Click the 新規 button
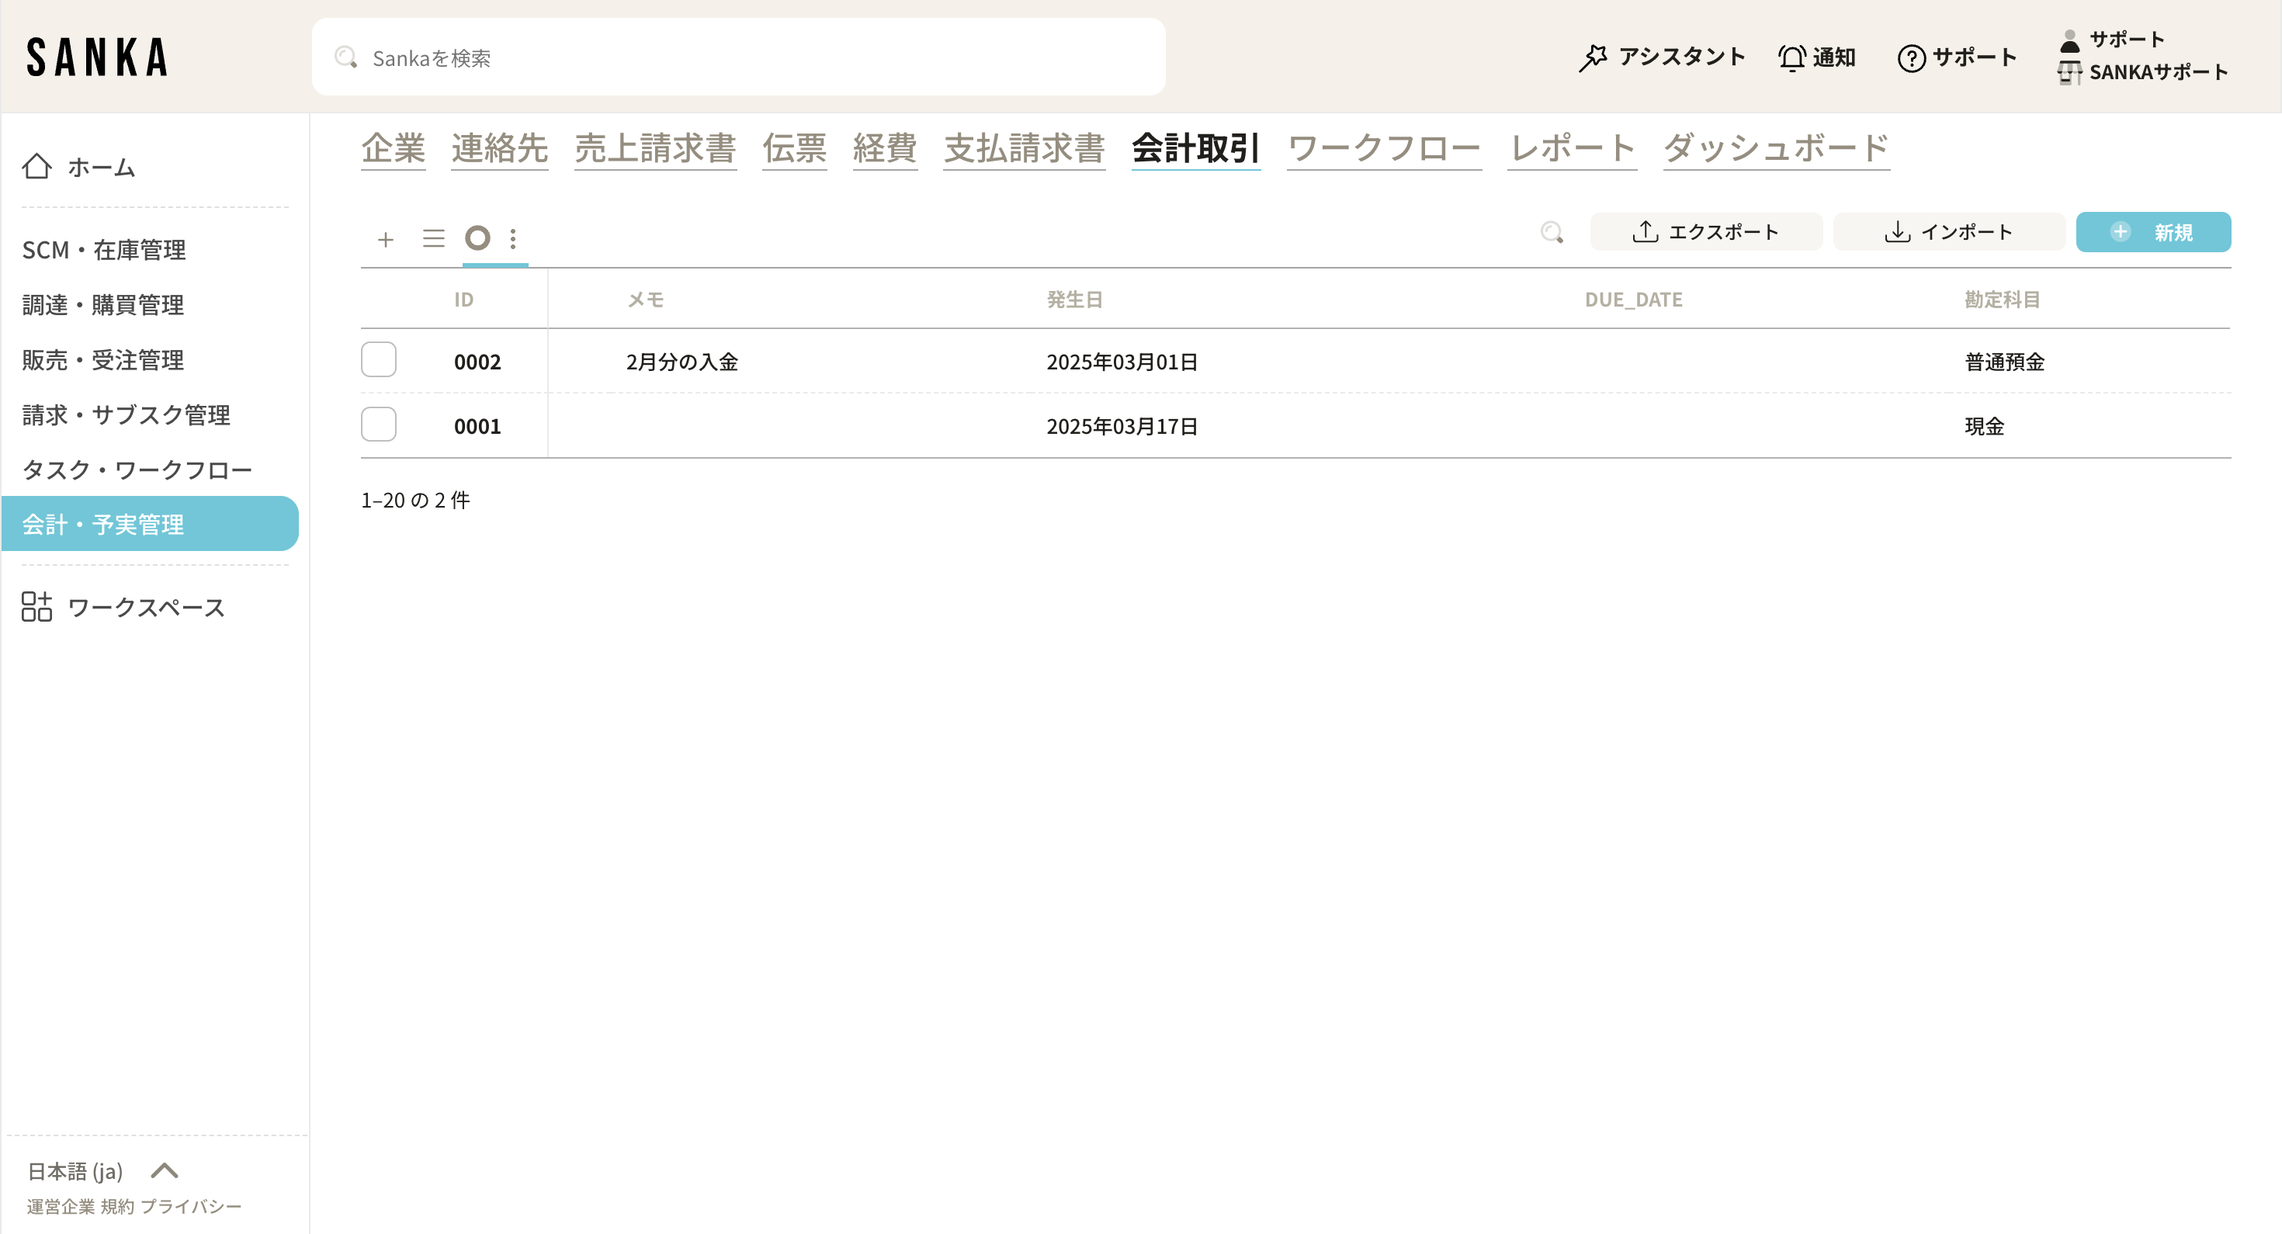Viewport: 2282px width, 1234px height. pyautogui.click(x=2152, y=232)
